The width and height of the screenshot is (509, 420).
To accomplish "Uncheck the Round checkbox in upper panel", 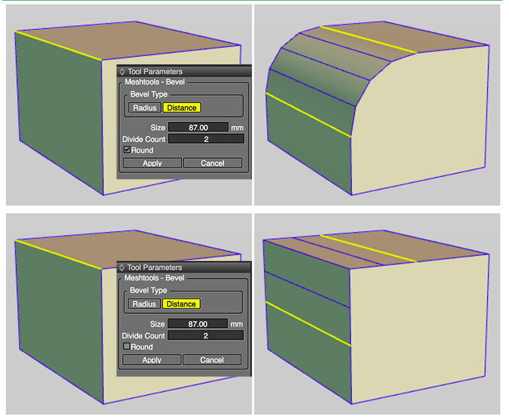I will pos(127,150).
